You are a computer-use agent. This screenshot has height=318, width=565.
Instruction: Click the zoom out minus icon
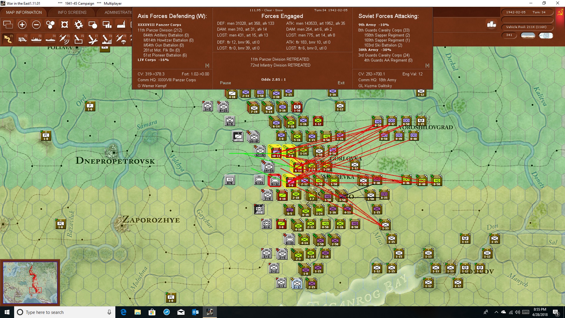point(36,25)
